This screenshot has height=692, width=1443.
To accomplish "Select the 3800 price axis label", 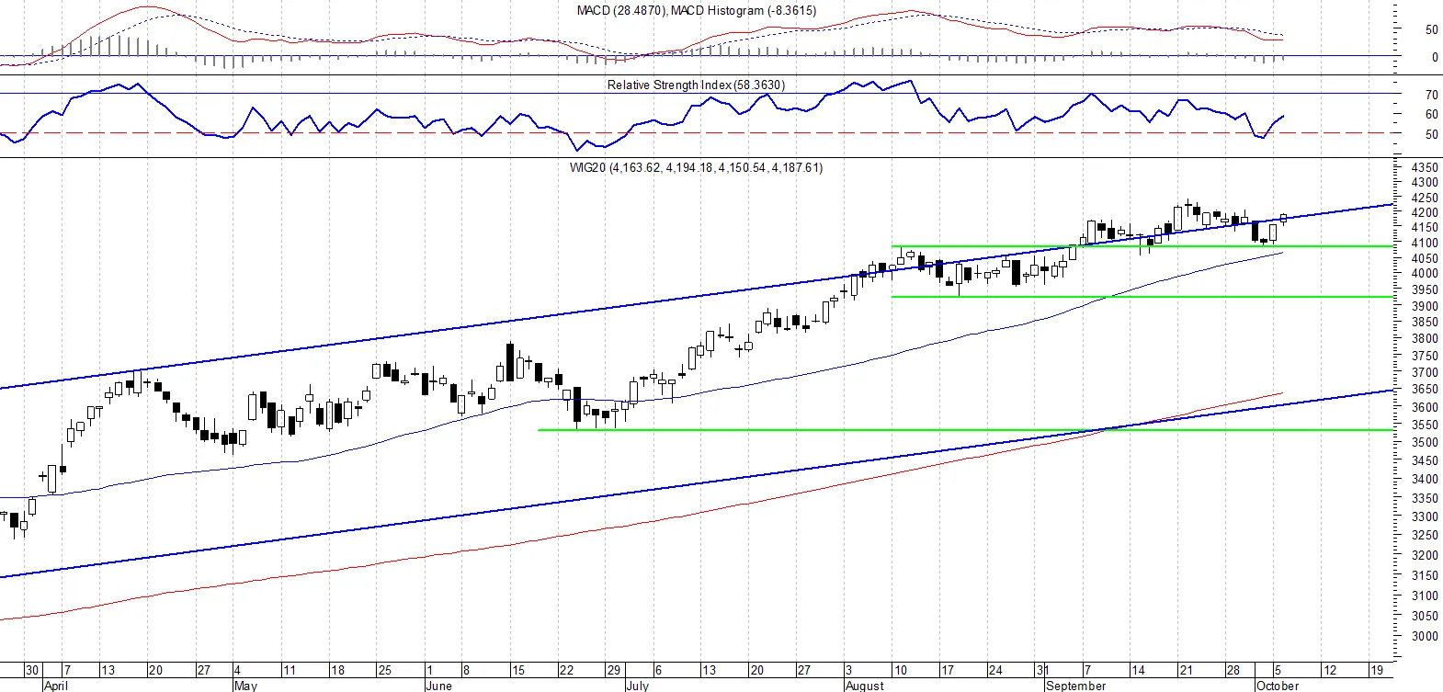I will click(1425, 339).
